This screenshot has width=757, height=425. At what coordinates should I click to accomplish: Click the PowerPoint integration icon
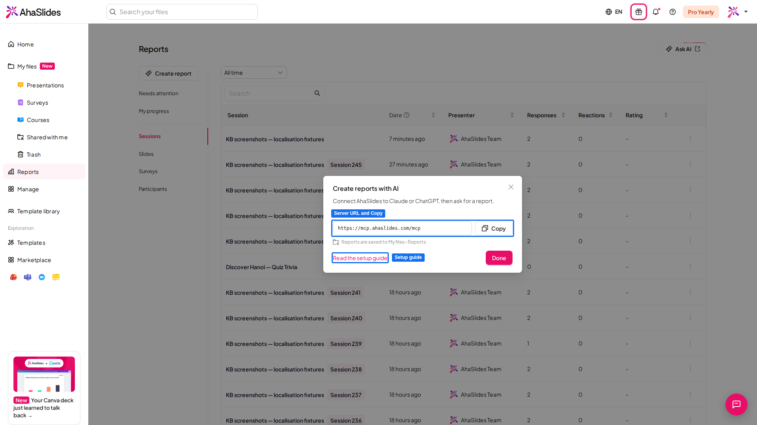13,277
